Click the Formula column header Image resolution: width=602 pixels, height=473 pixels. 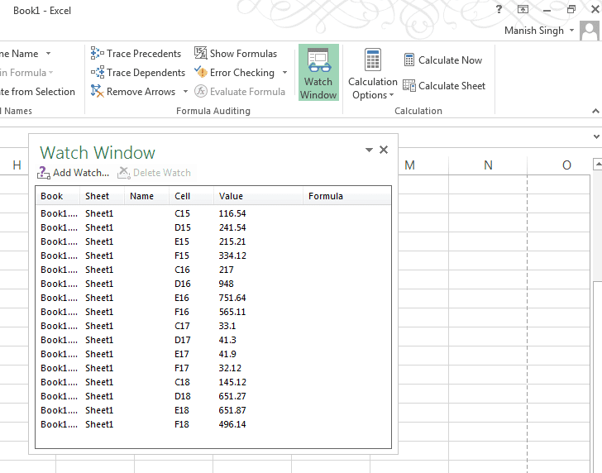(326, 197)
